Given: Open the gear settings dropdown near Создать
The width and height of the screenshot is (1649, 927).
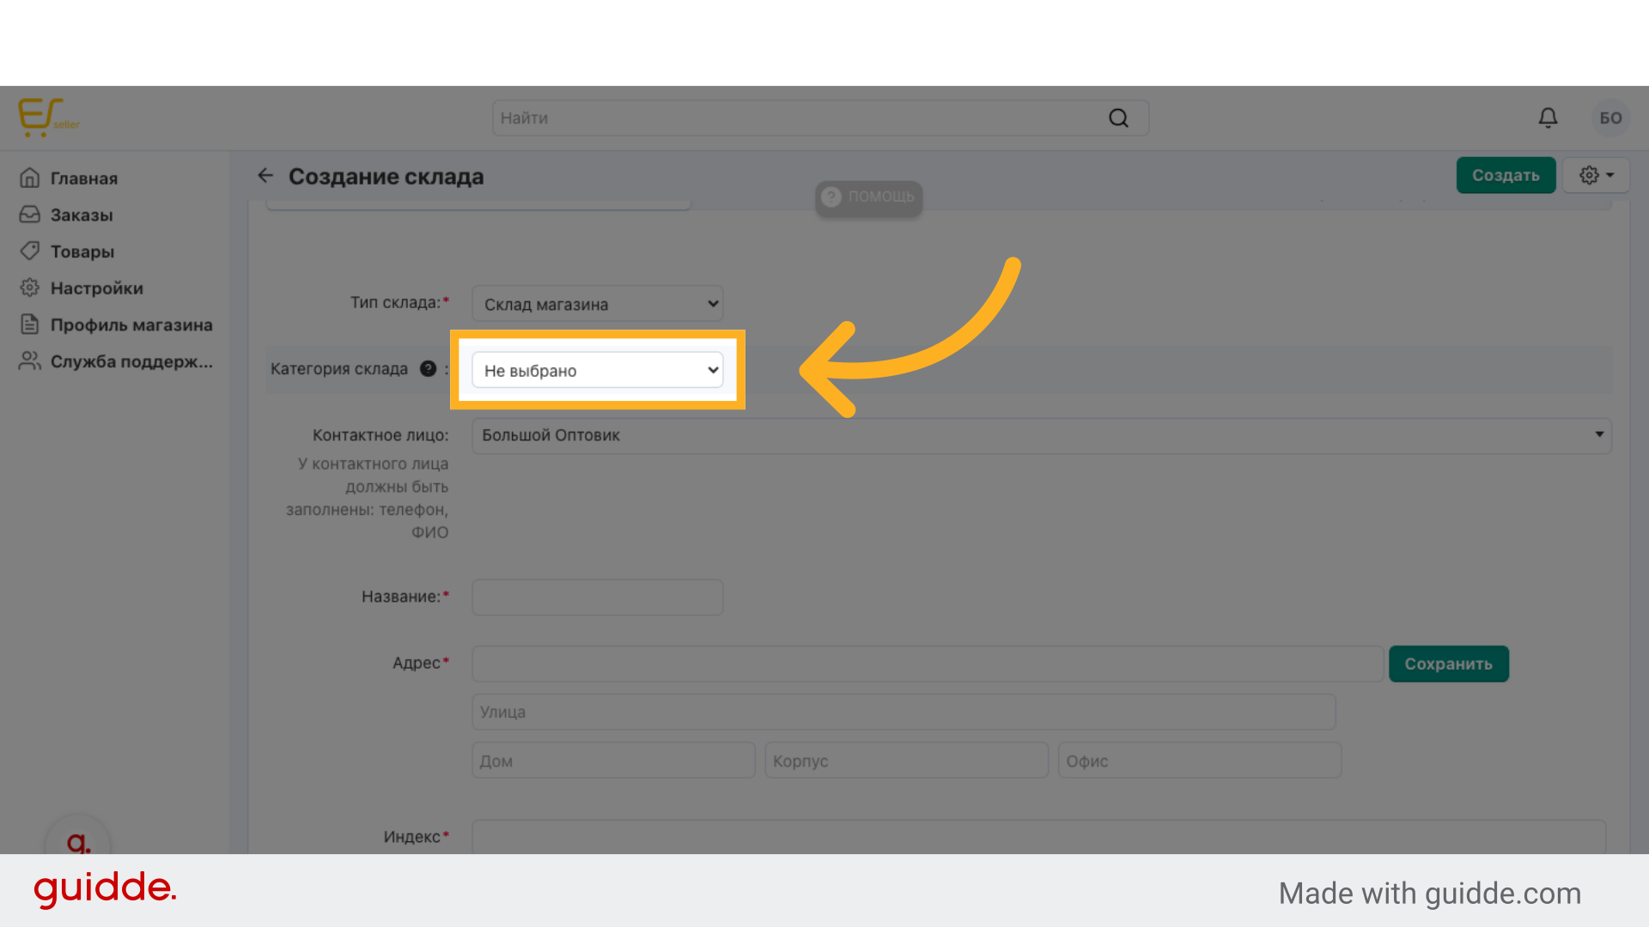Looking at the screenshot, I should [x=1596, y=175].
